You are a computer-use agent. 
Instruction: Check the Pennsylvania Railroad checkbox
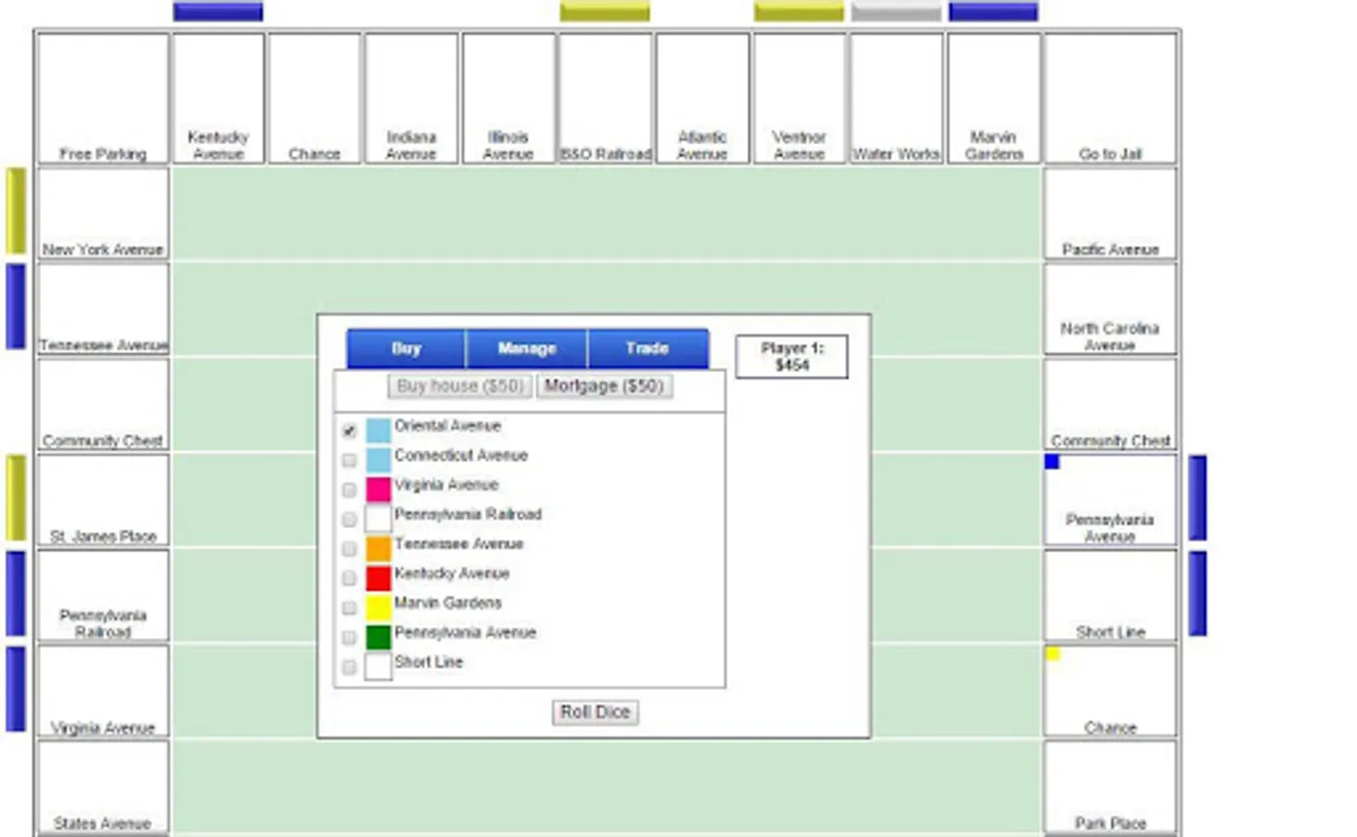tap(349, 519)
